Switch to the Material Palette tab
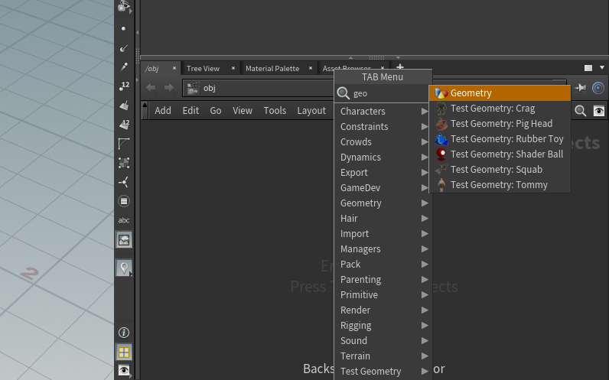This screenshot has width=609, height=380. pyautogui.click(x=272, y=69)
